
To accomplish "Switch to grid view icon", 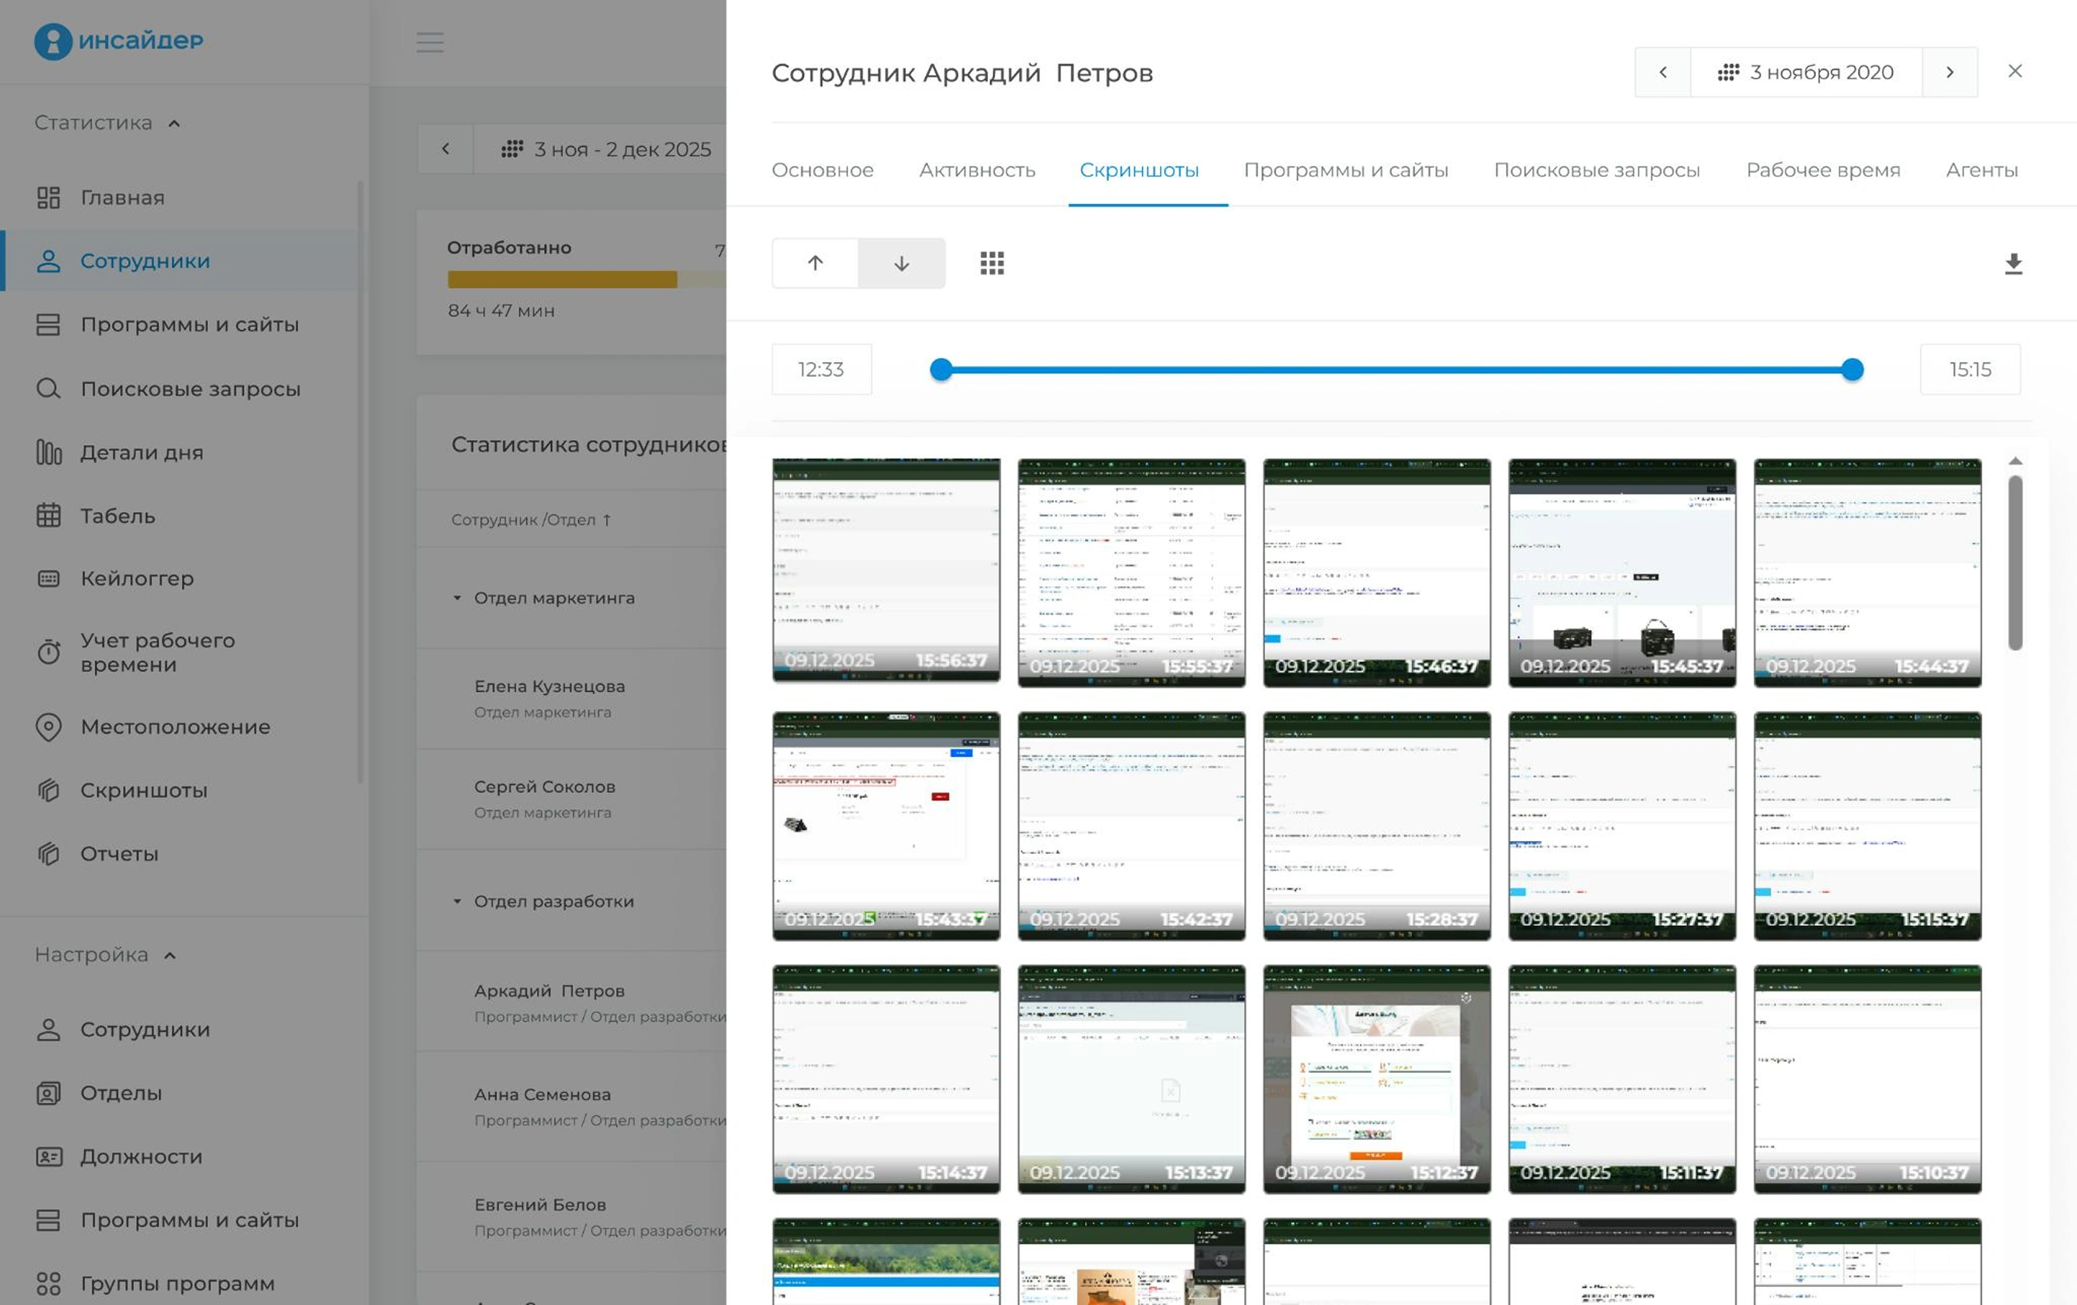I will [992, 263].
